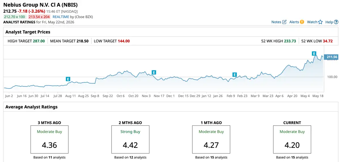Screen dimensions: 340x162
Task: Select the CURRENT rating box 4.20
Action: coord(292,140)
